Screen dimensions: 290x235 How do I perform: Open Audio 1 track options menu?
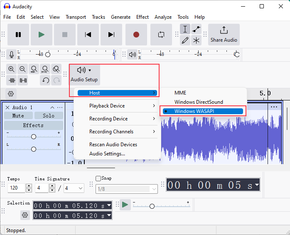(60, 107)
